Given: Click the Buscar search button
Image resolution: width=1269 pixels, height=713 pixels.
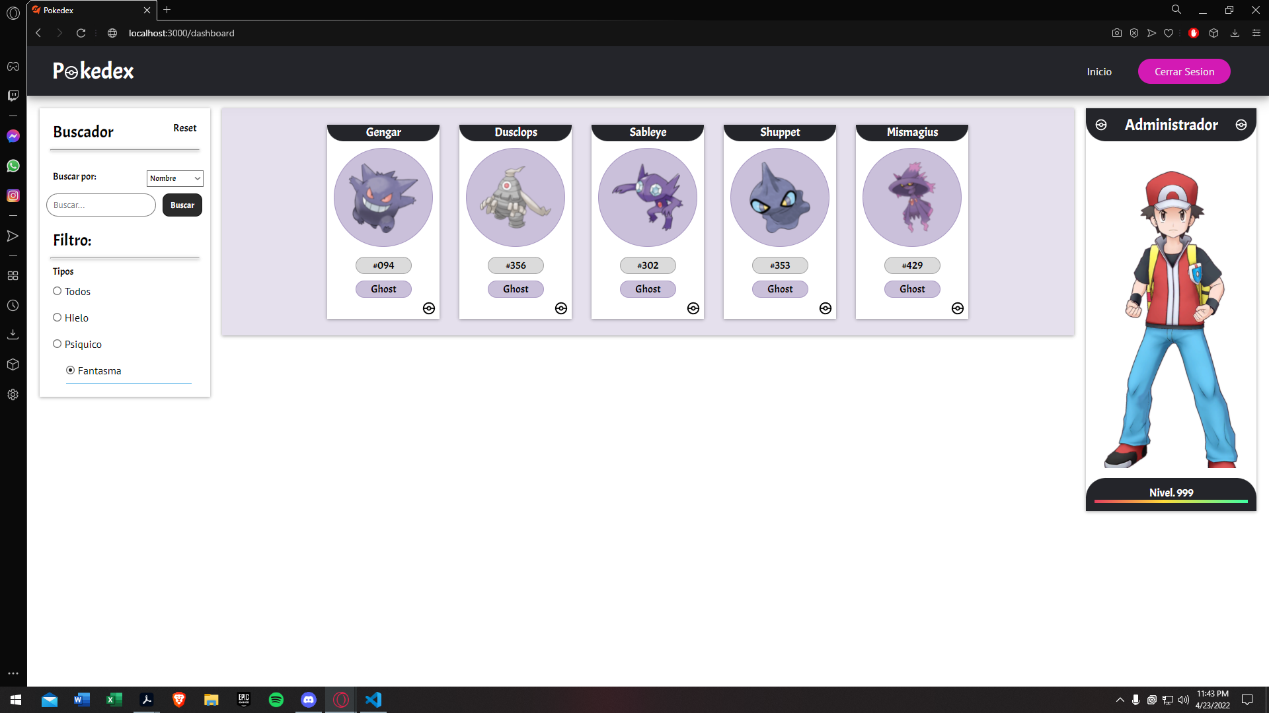Looking at the screenshot, I should click(x=182, y=205).
